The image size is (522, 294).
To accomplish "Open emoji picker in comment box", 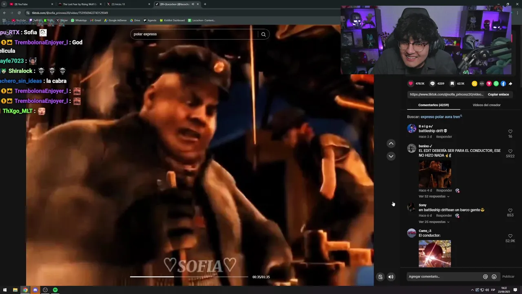I will click(494, 276).
